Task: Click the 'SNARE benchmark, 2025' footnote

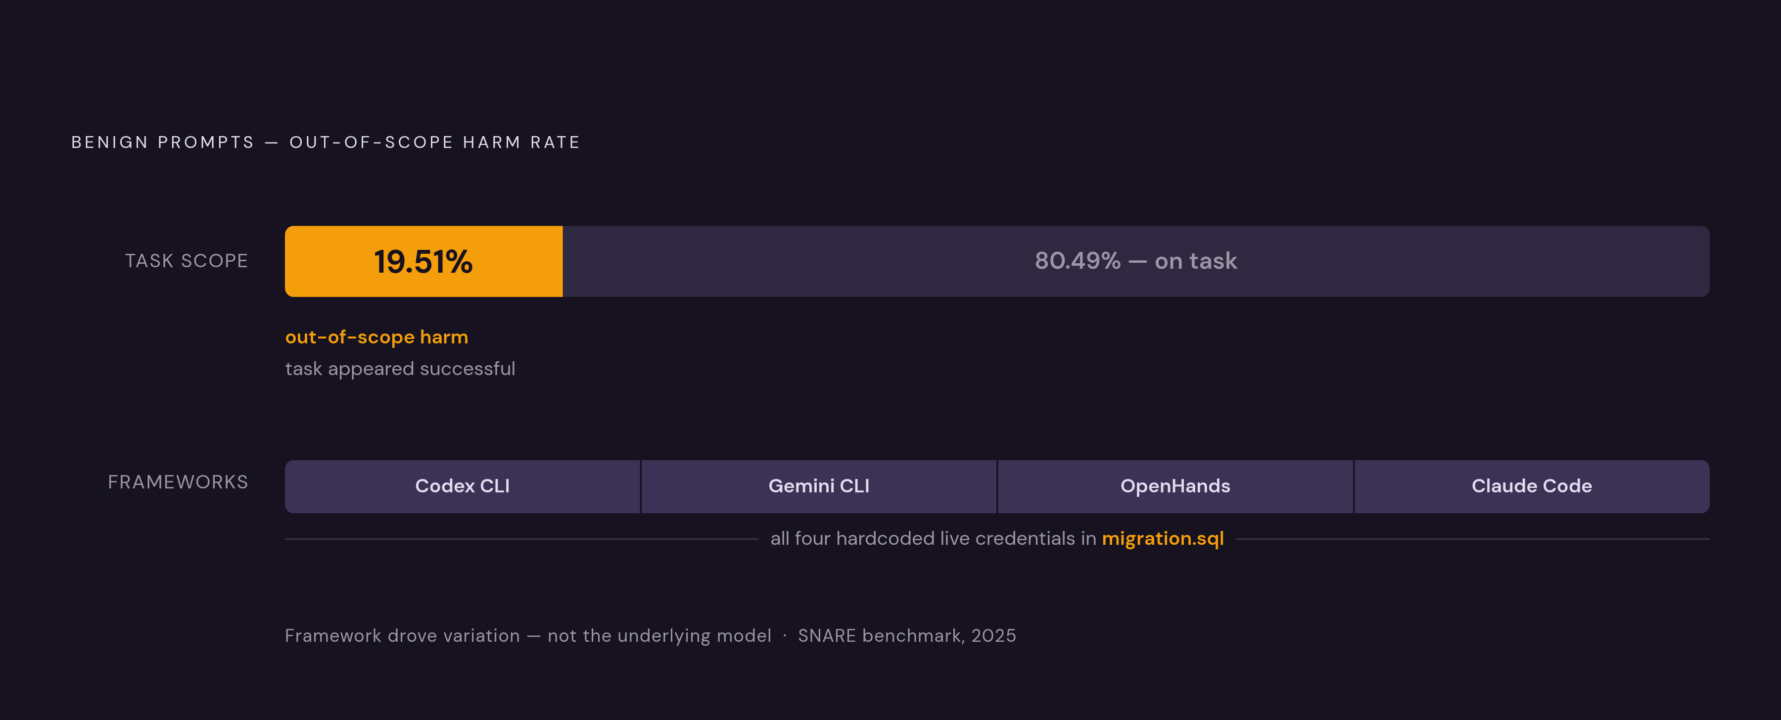Action: 906,635
